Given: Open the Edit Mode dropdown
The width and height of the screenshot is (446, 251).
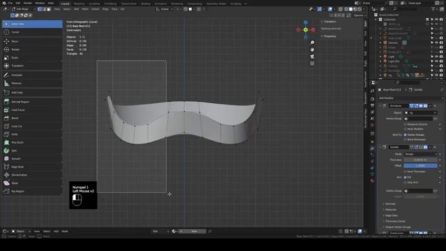Looking at the screenshot, I should (x=24, y=9).
